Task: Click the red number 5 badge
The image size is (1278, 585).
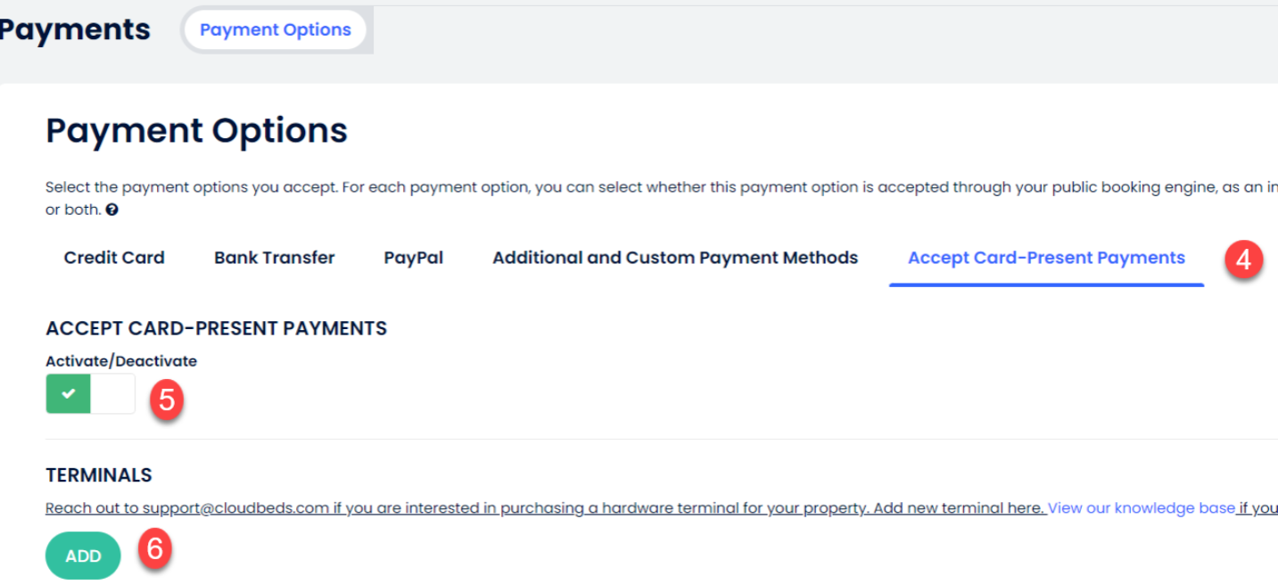Action: 166,399
